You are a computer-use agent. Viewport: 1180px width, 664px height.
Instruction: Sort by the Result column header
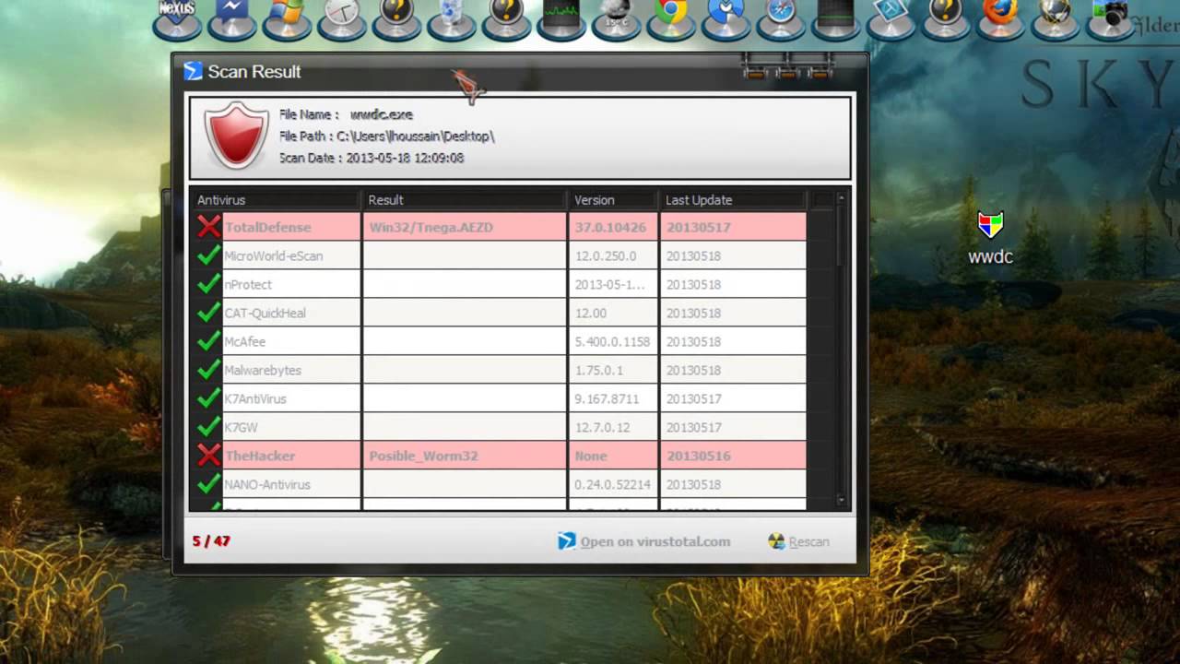pos(464,200)
